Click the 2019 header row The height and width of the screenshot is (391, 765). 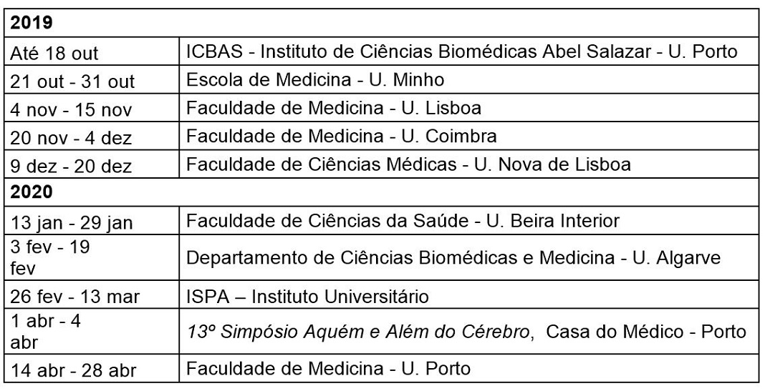click(382, 23)
